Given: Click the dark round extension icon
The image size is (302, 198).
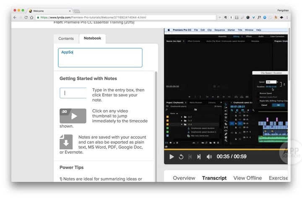Looking at the screenshot, I should pyautogui.click(x=248, y=17).
